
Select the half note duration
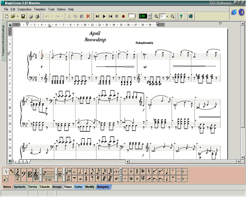click(80, 172)
